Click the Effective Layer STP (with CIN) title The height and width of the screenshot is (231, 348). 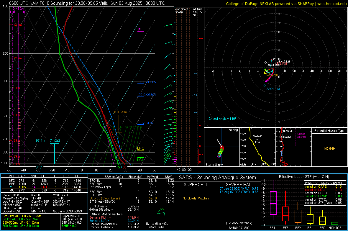click(x=304, y=177)
